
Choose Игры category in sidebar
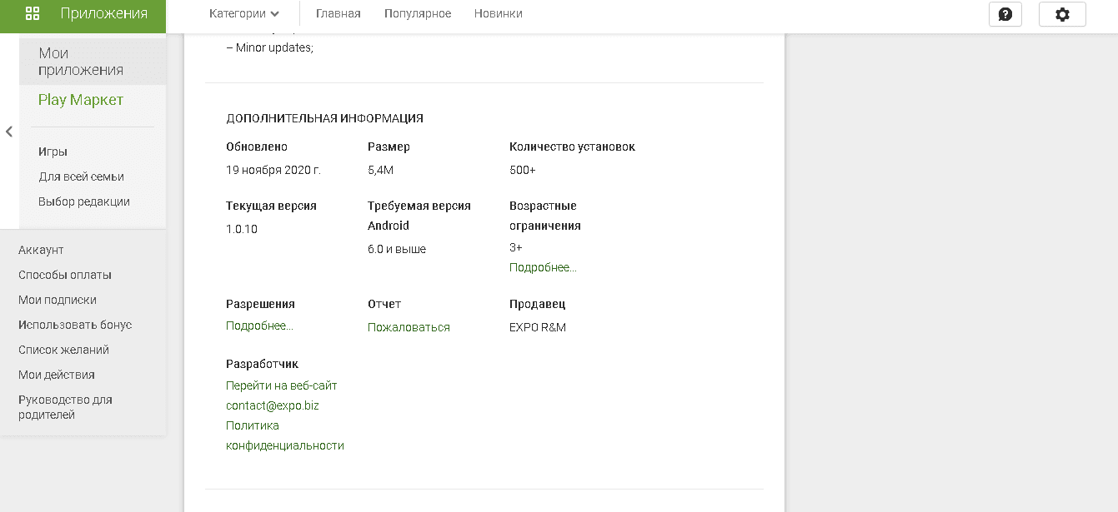coord(53,152)
